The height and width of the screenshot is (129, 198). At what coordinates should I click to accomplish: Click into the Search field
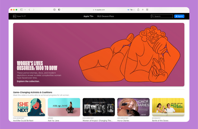tap(162, 16)
